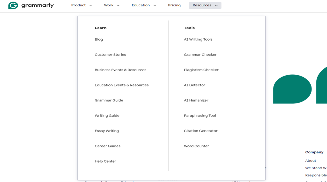
Task: Collapse the Resources dropdown menu
Action: coord(205,5)
